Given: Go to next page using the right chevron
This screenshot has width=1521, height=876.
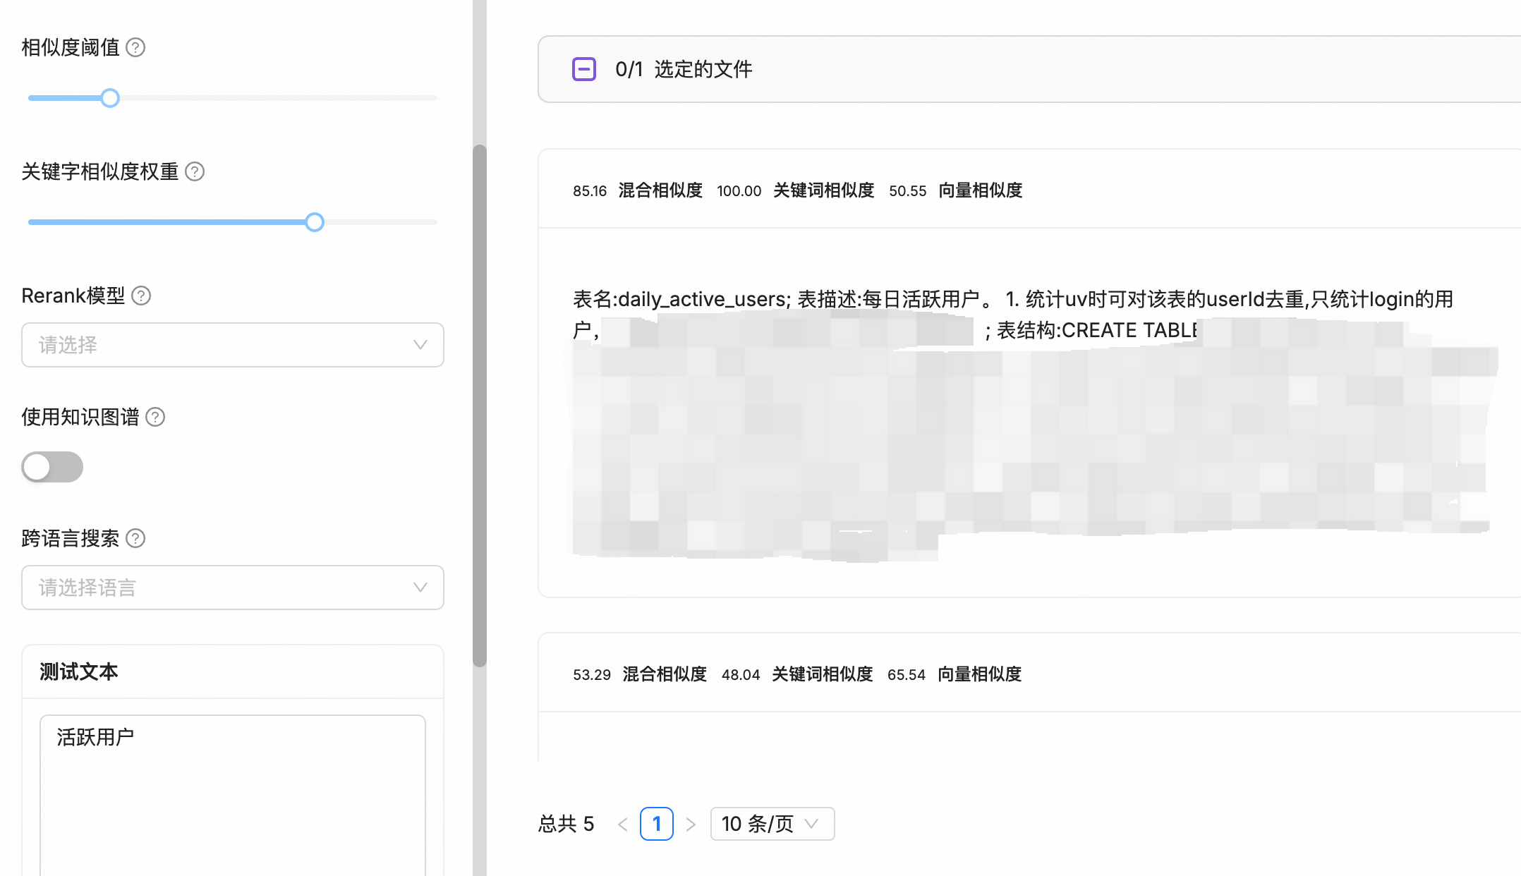Looking at the screenshot, I should pyautogui.click(x=691, y=824).
